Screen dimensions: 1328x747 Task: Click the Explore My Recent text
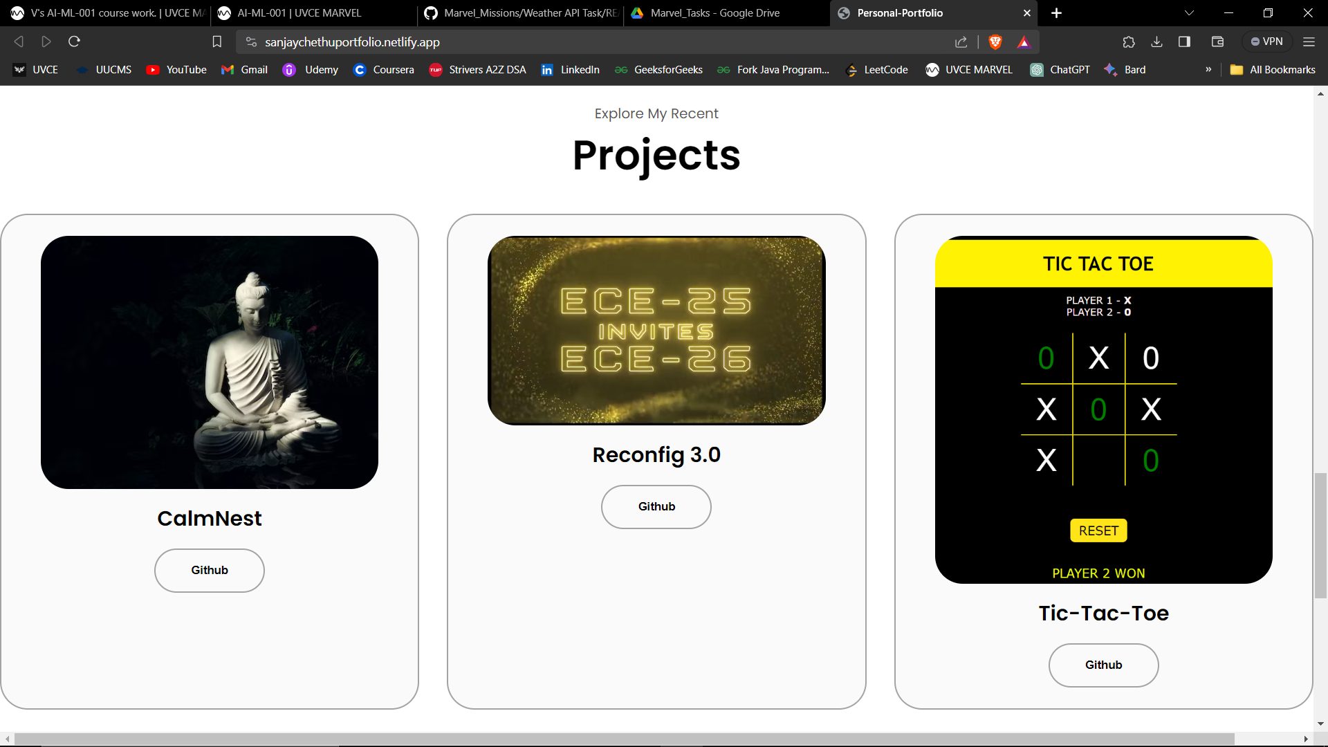tap(656, 113)
